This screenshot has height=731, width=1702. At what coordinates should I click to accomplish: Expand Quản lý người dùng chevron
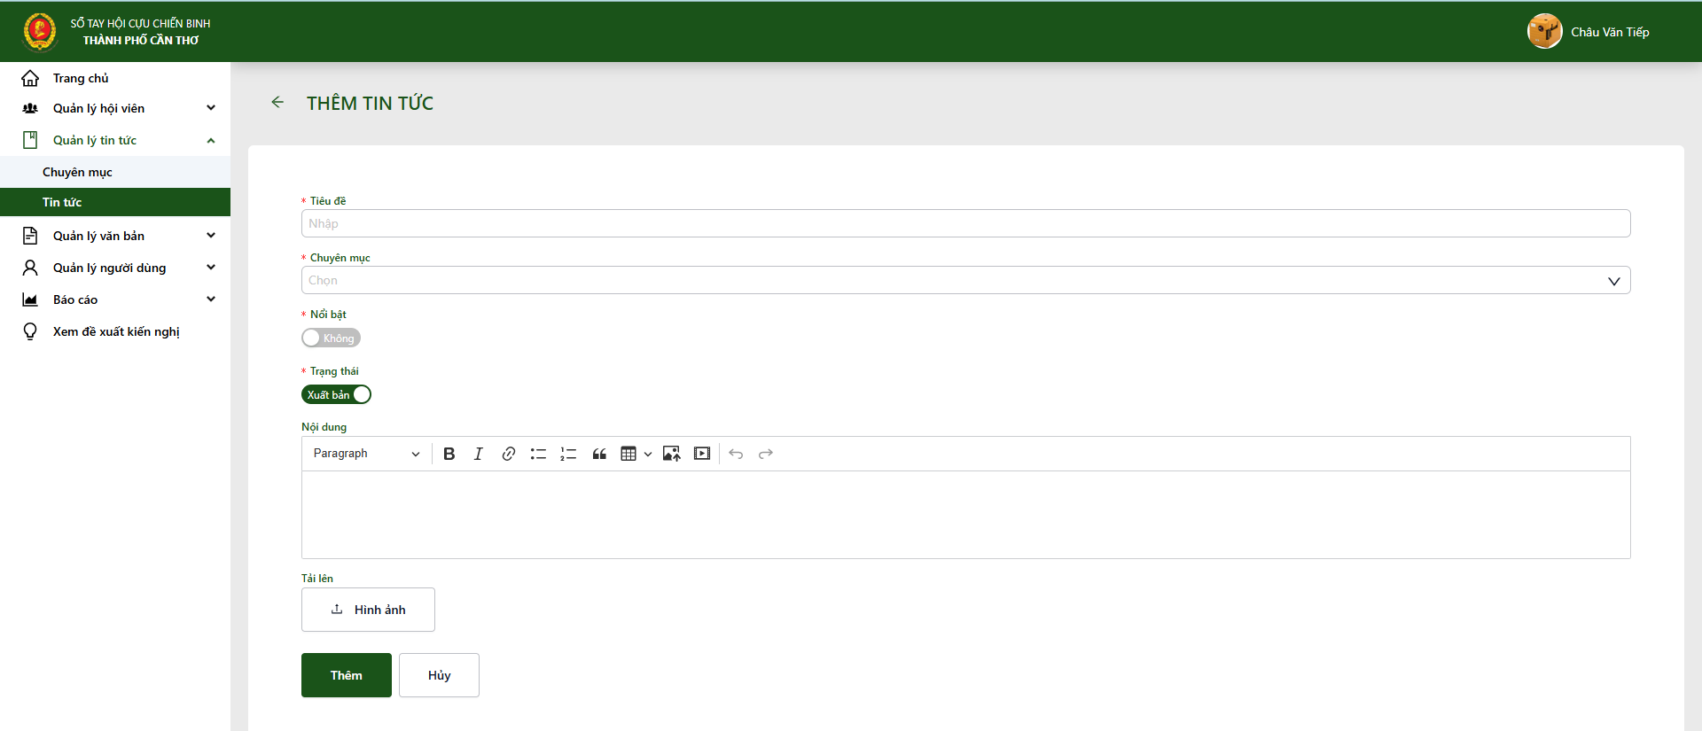point(211,268)
